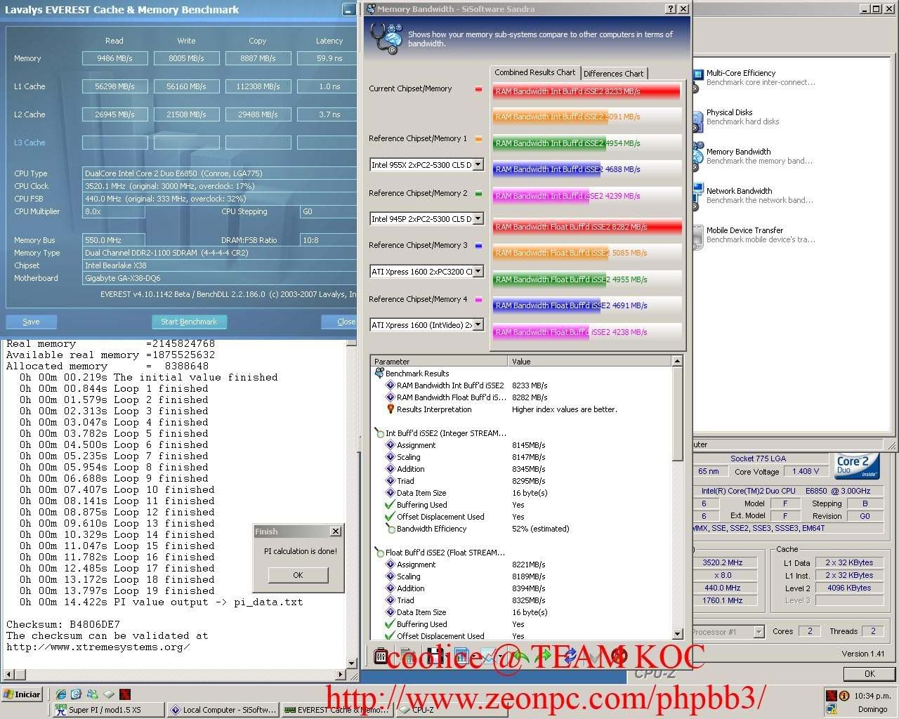
Task: Click red Current Chipset/Memory legend swatch
Action: coord(478,89)
